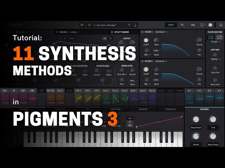Image resolution: width=225 pixels, height=168 pixels.
Task: Open Filter 2 KBD tracking dropdown
Action: coord(147,84)
